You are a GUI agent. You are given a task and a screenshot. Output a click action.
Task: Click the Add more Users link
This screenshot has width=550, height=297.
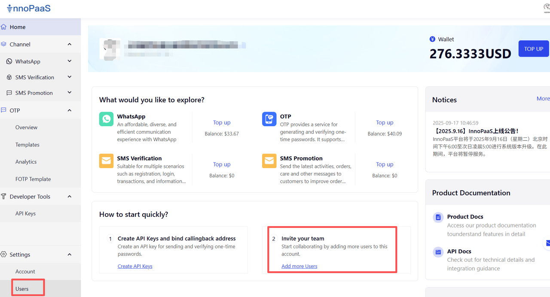299,266
